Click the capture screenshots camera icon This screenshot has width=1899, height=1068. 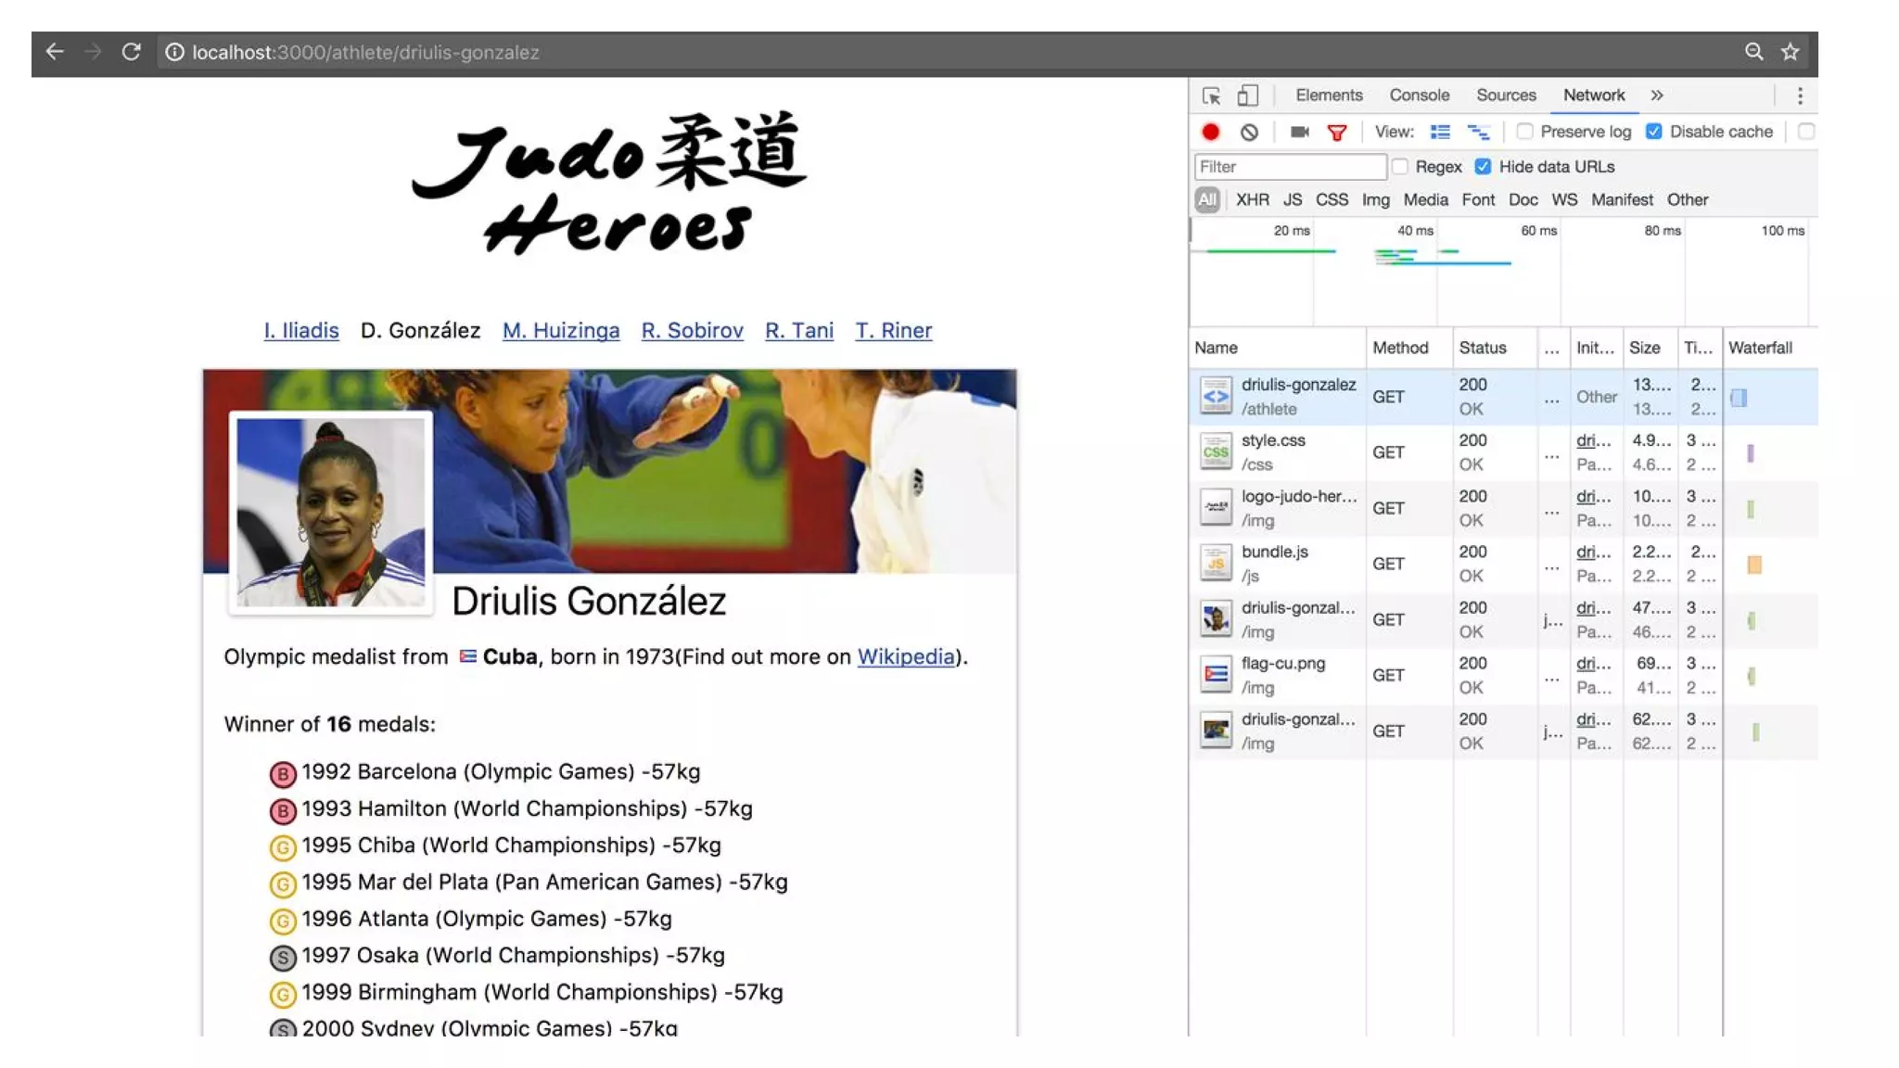1299,133
